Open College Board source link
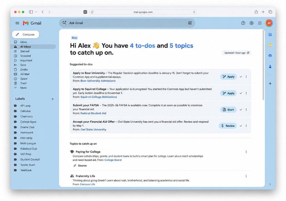Viewport: 286px width, 201px height. click(113, 160)
